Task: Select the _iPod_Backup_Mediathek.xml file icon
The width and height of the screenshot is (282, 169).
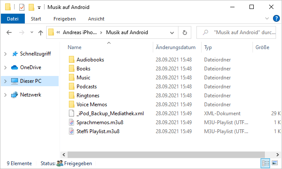Action: coord(71,114)
